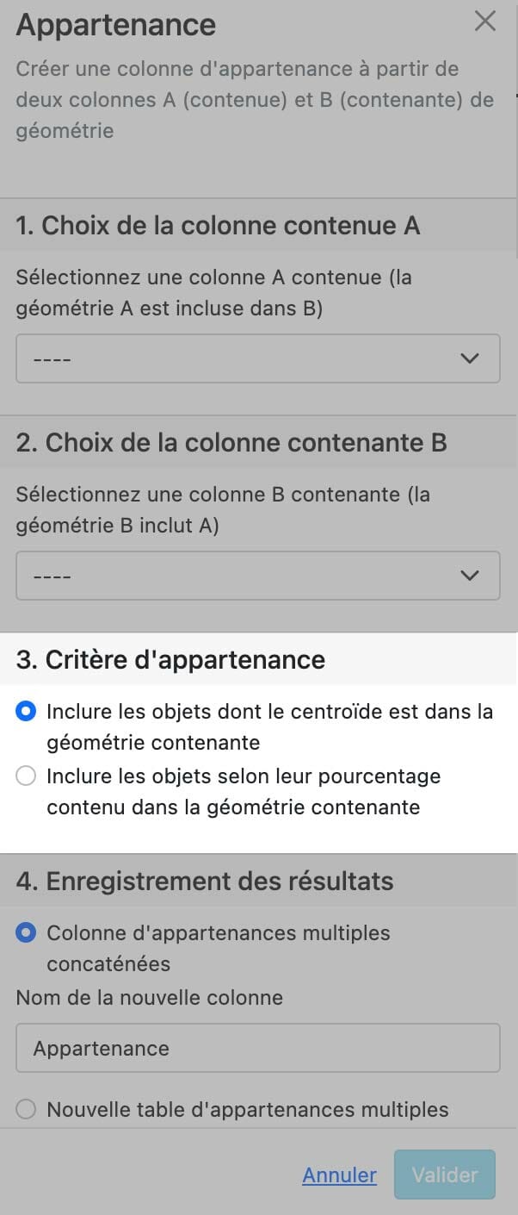Image resolution: width=518 pixels, height=1215 pixels.
Task: Click the chevron arrow of the colonne B selector
Action: (470, 576)
